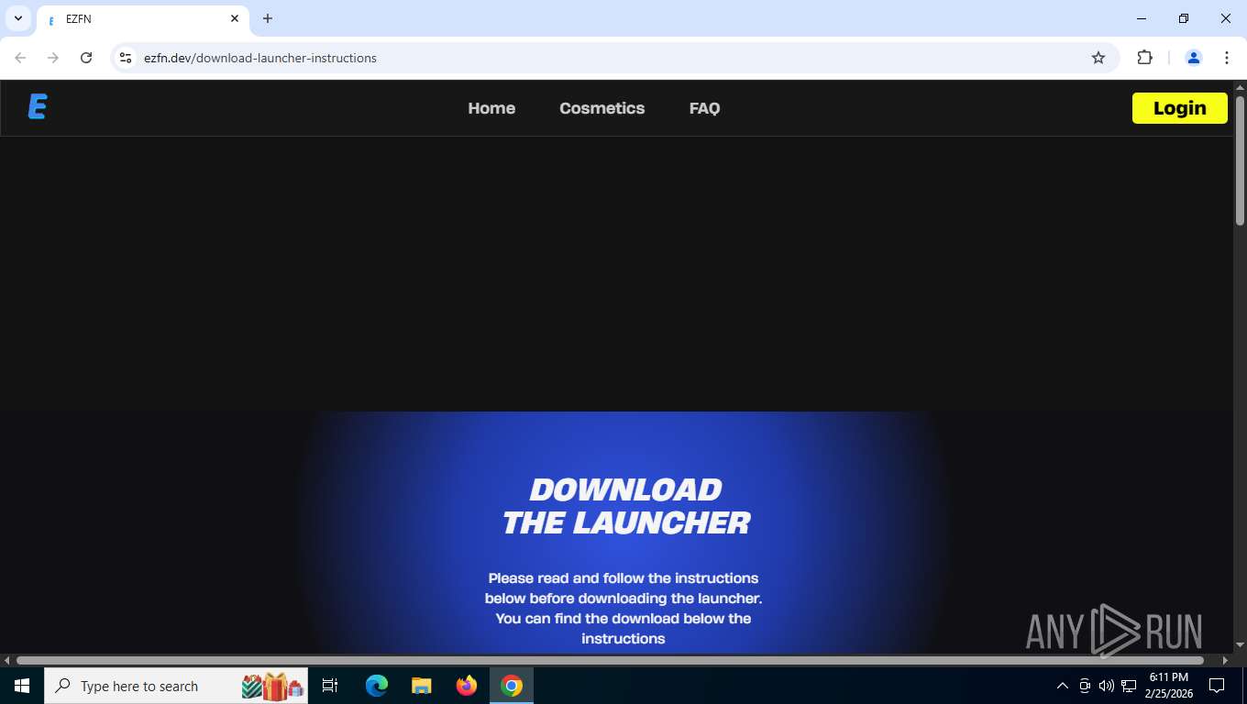Open the Cosmetics nav link
This screenshot has width=1247, height=704.
602,108
